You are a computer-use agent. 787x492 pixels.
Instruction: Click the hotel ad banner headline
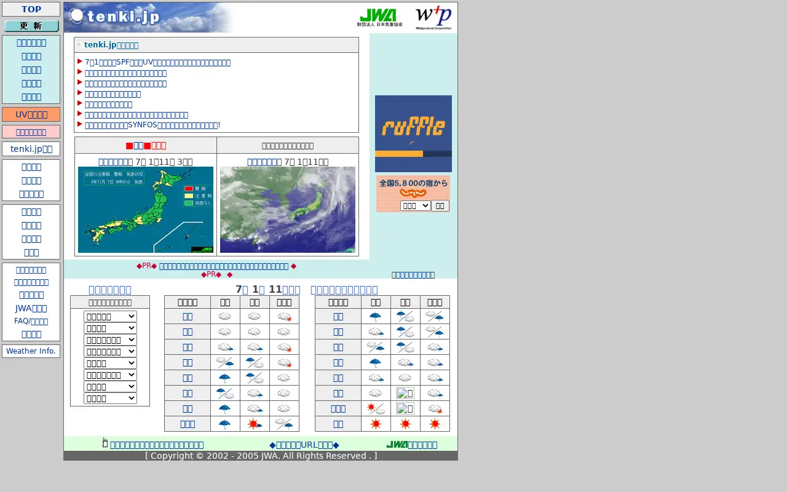413,183
